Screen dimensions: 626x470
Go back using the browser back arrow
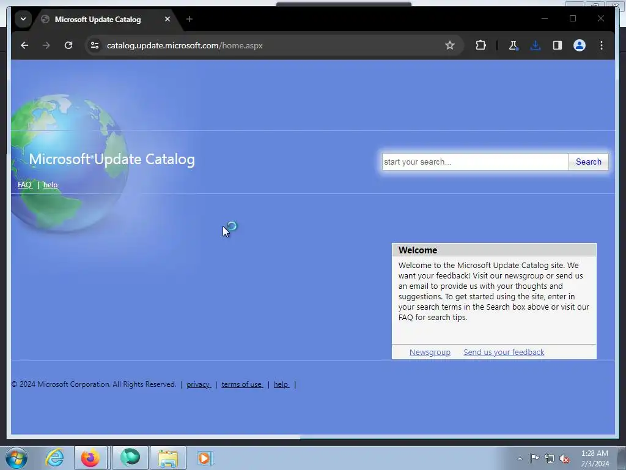click(x=24, y=45)
